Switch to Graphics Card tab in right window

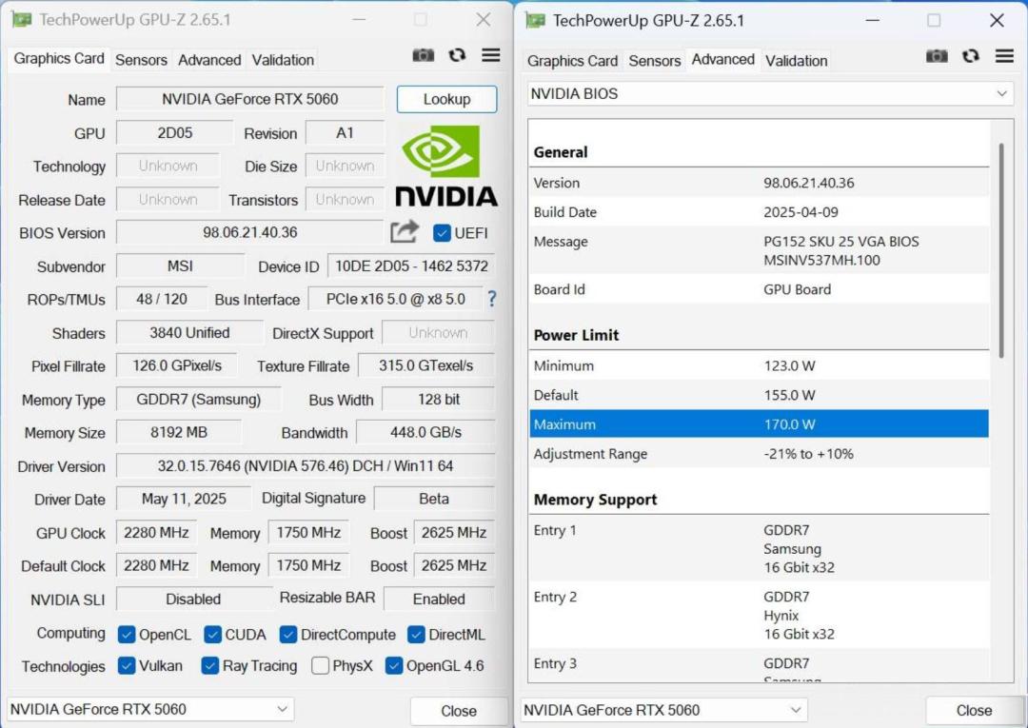[x=572, y=61]
